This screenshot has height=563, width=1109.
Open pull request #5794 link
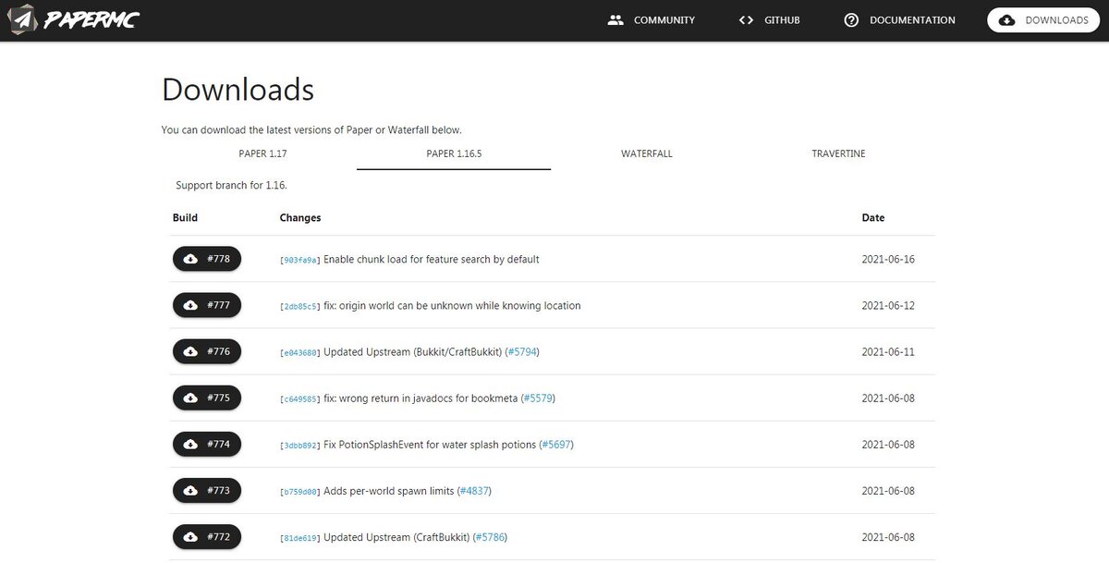click(x=522, y=351)
